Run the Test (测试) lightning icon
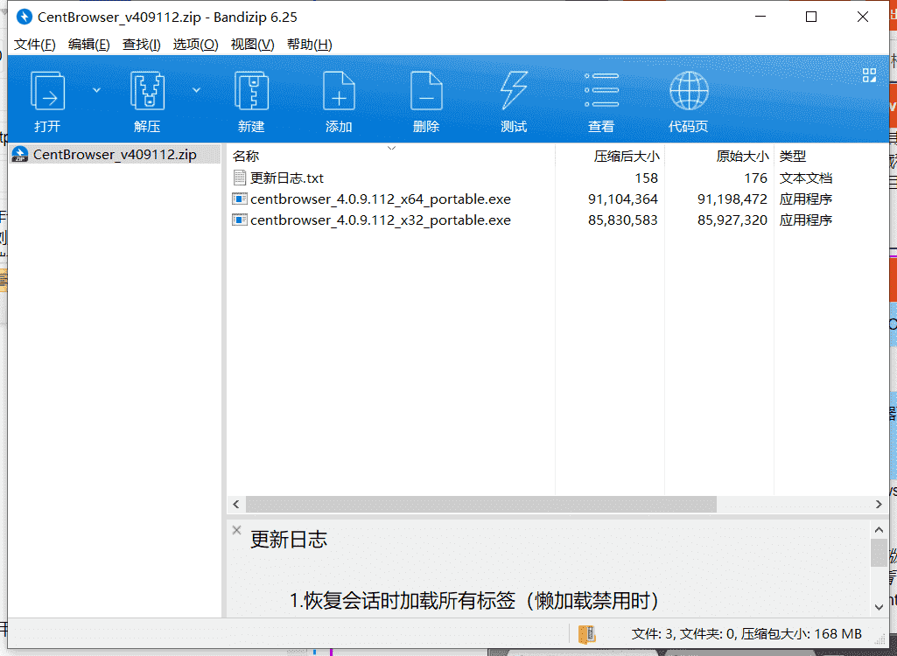Viewport: 897px width, 656px height. (x=514, y=90)
